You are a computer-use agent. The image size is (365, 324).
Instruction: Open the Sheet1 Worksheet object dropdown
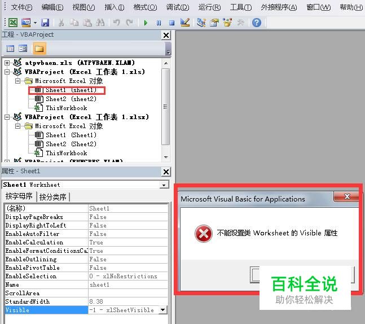(164, 185)
